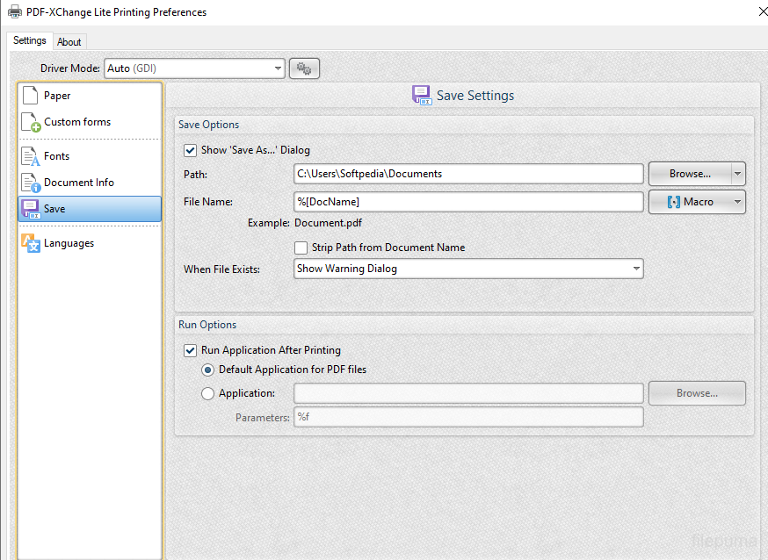
Task: Open the When File Exists dropdown
Action: click(635, 269)
